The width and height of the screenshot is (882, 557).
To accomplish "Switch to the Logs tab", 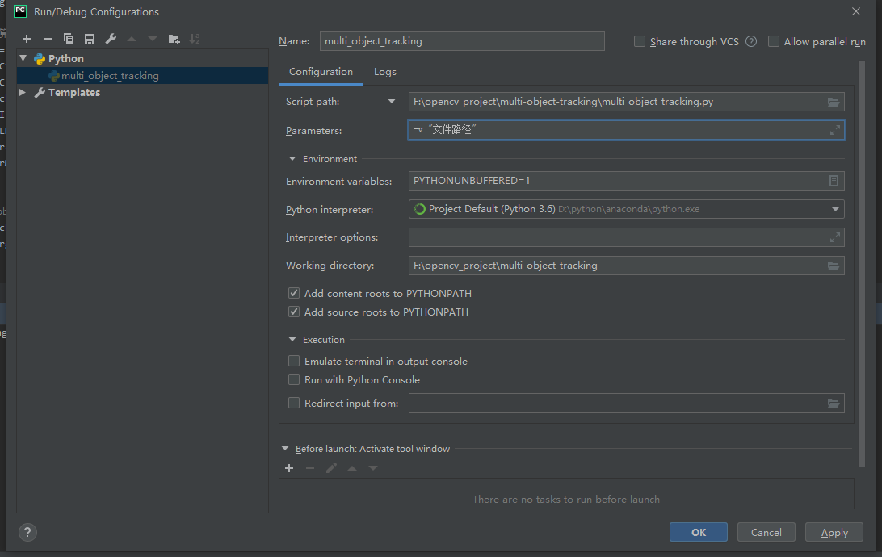I will [x=385, y=72].
